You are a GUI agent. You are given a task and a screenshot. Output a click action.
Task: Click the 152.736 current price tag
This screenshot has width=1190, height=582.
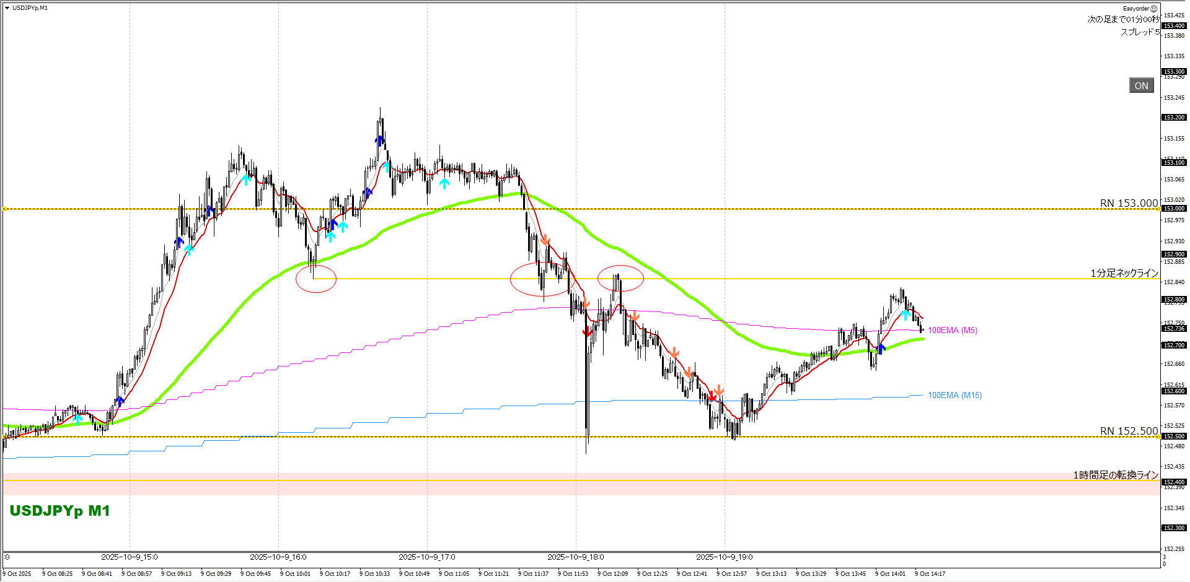pyautogui.click(x=1173, y=329)
